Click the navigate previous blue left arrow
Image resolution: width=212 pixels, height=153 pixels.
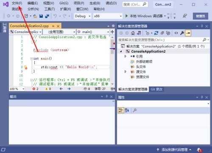[61, 89]
